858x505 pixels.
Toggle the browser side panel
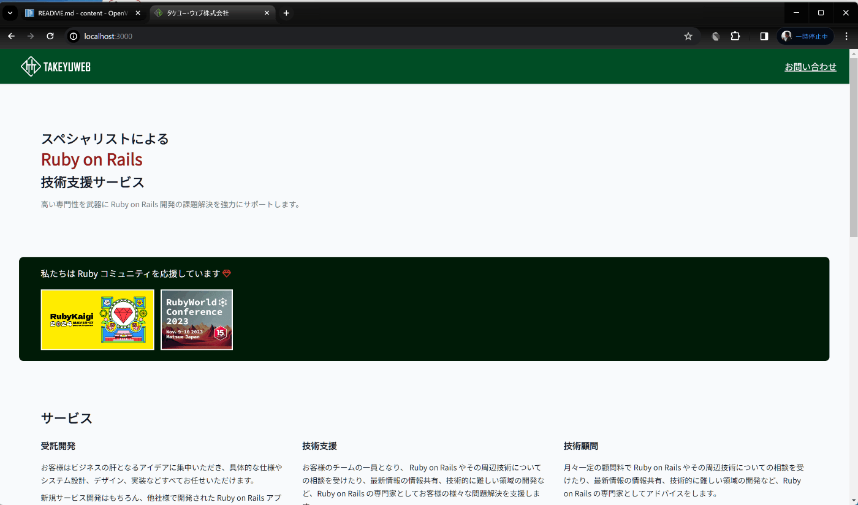pos(764,36)
